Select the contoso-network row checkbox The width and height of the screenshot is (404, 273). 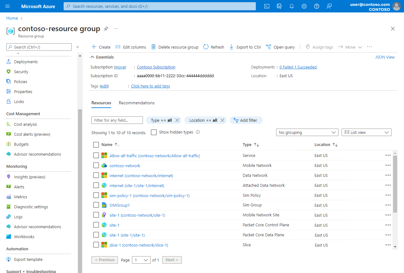coord(96,166)
